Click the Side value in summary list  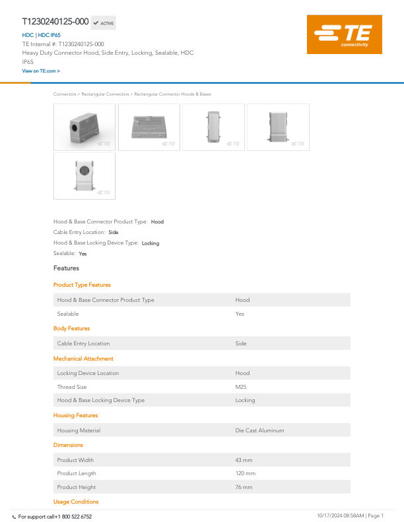click(114, 233)
